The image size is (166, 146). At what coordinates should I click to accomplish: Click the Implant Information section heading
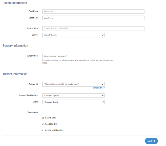15,74
